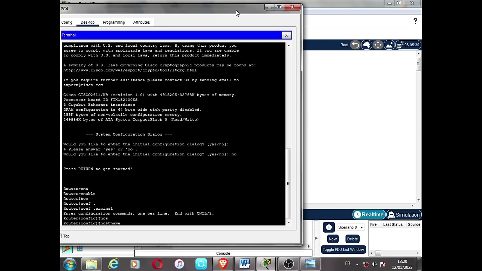Viewport: 482px width, 271px height.
Task: Open the Scenario 0 dropdown
Action: pyautogui.click(x=351, y=227)
